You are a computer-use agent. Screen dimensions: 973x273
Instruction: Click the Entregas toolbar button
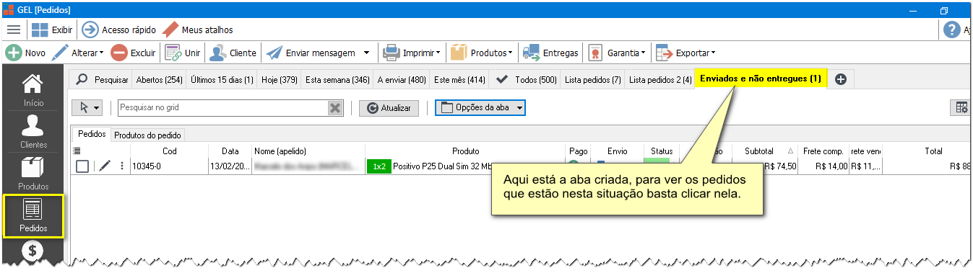(551, 53)
